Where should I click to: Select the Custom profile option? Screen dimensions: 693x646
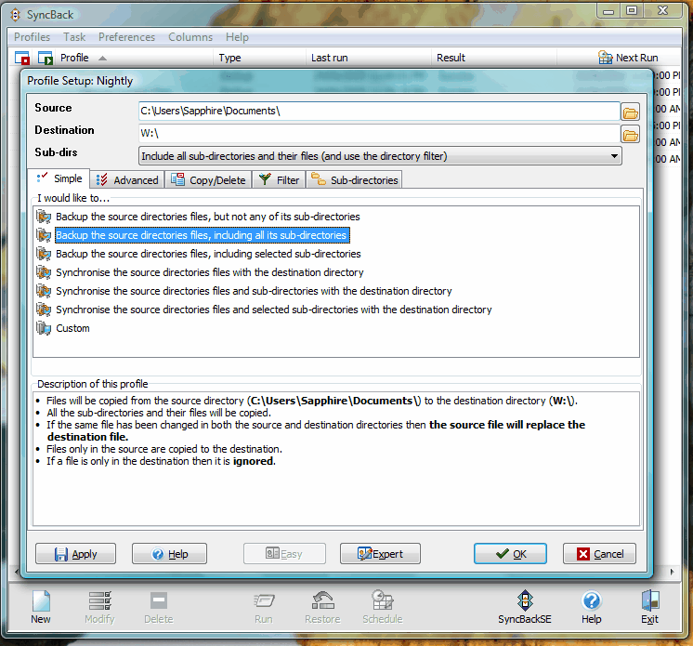(x=72, y=328)
